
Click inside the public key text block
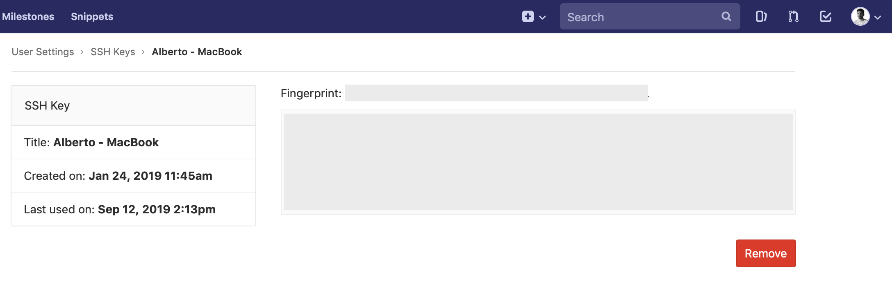coord(538,162)
